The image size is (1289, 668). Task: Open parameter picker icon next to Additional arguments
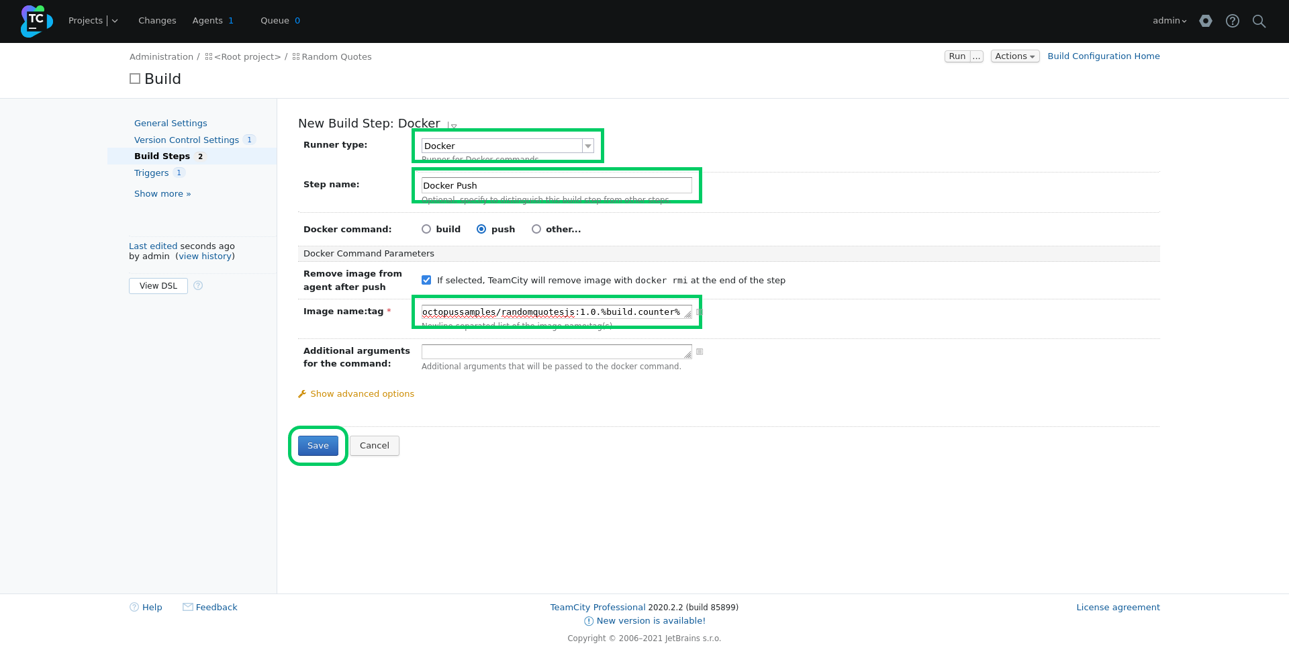click(x=700, y=351)
